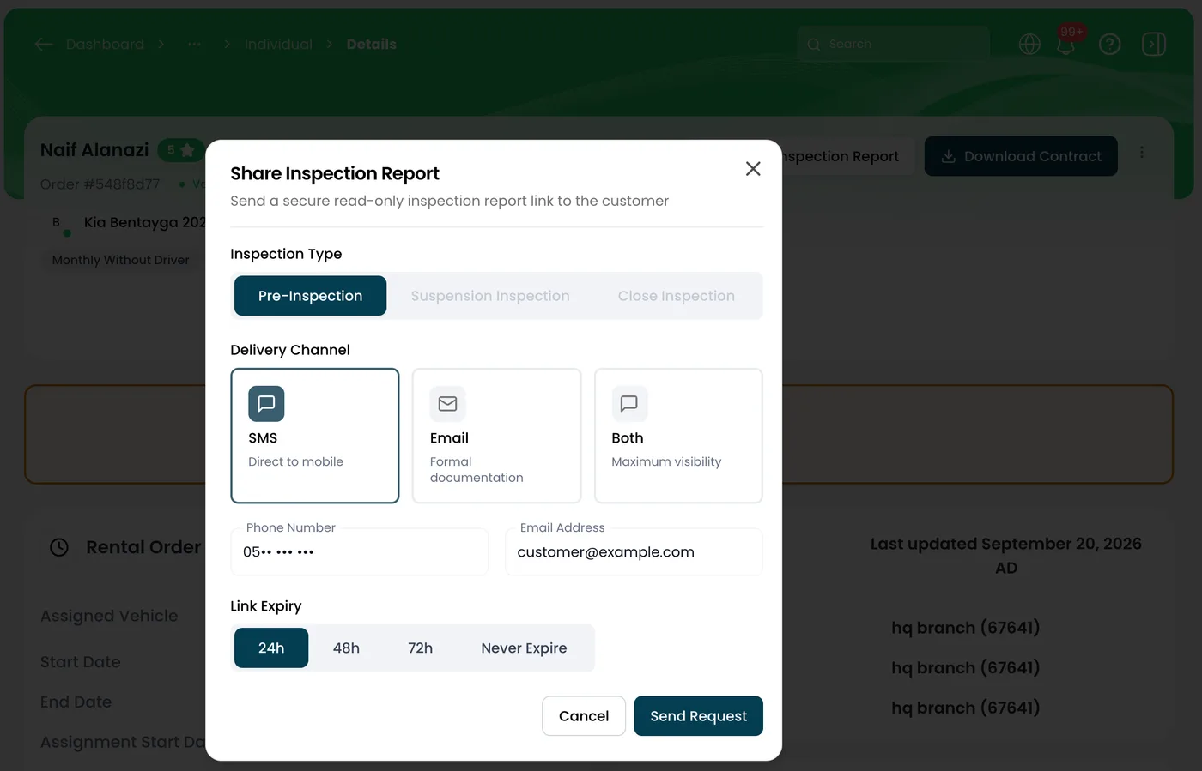Choose Suspension Inspection type

pyautogui.click(x=490, y=296)
